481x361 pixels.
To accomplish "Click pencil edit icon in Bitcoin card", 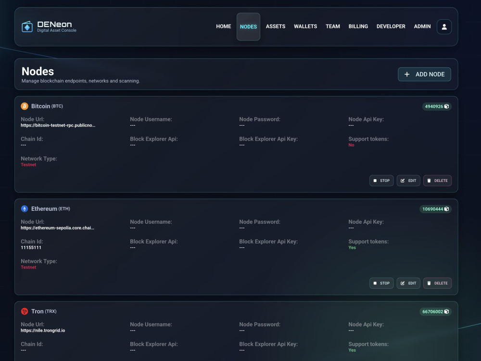I will (403, 181).
